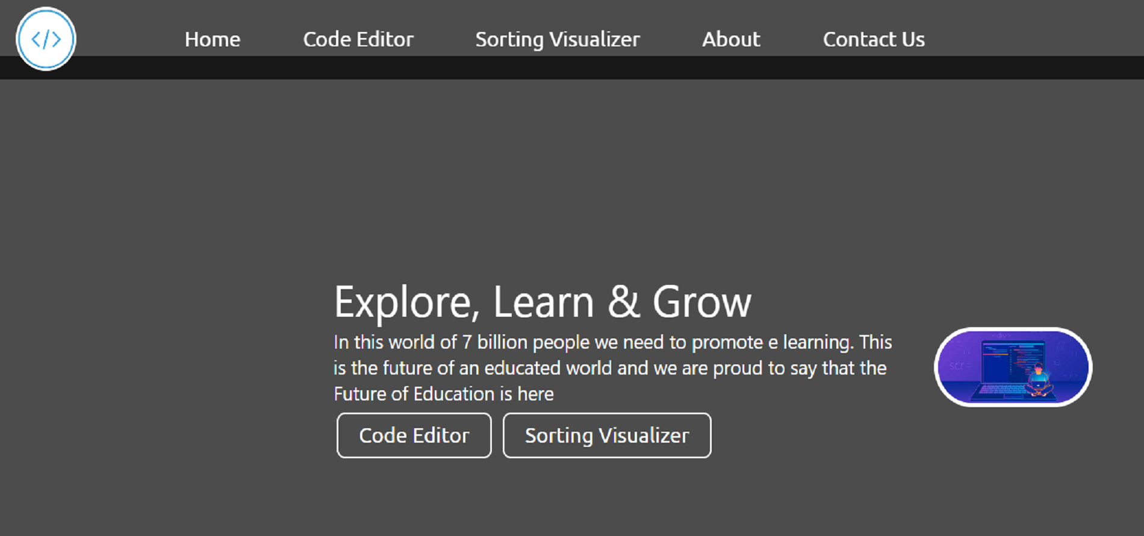The width and height of the screenshot is (1144, 536).
Task: Navigate to Contact Us
Action: click(874, 39)
